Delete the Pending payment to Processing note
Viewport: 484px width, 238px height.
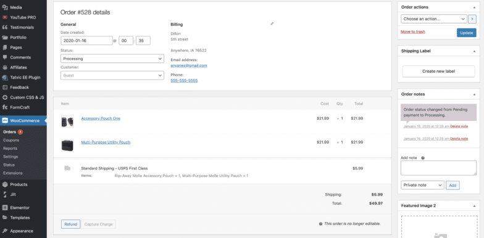click(x=459, y=126)
